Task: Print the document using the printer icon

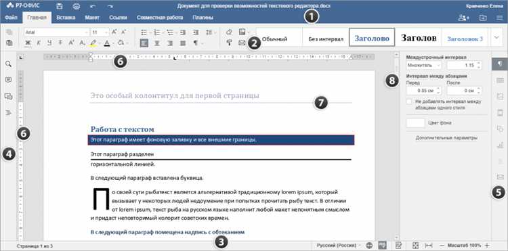Action: [76, 6]
